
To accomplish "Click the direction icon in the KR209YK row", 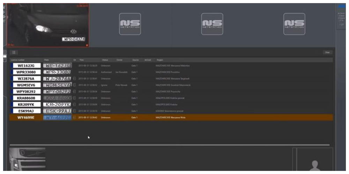I will pos(75,104).
